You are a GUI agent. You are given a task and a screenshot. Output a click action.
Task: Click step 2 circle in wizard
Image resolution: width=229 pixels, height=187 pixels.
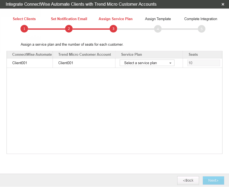point(69,29)
